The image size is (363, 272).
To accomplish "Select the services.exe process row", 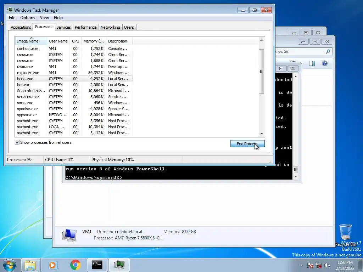I will tap(74, 97).
